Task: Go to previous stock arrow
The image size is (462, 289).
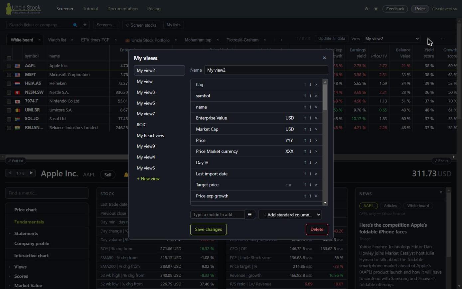Action: click(x=10, y=173)
